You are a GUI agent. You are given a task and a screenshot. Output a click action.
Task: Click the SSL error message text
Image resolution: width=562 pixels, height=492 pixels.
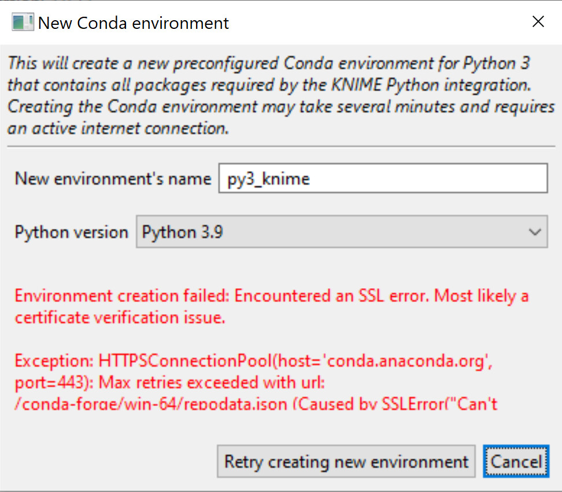click(271, 296)
